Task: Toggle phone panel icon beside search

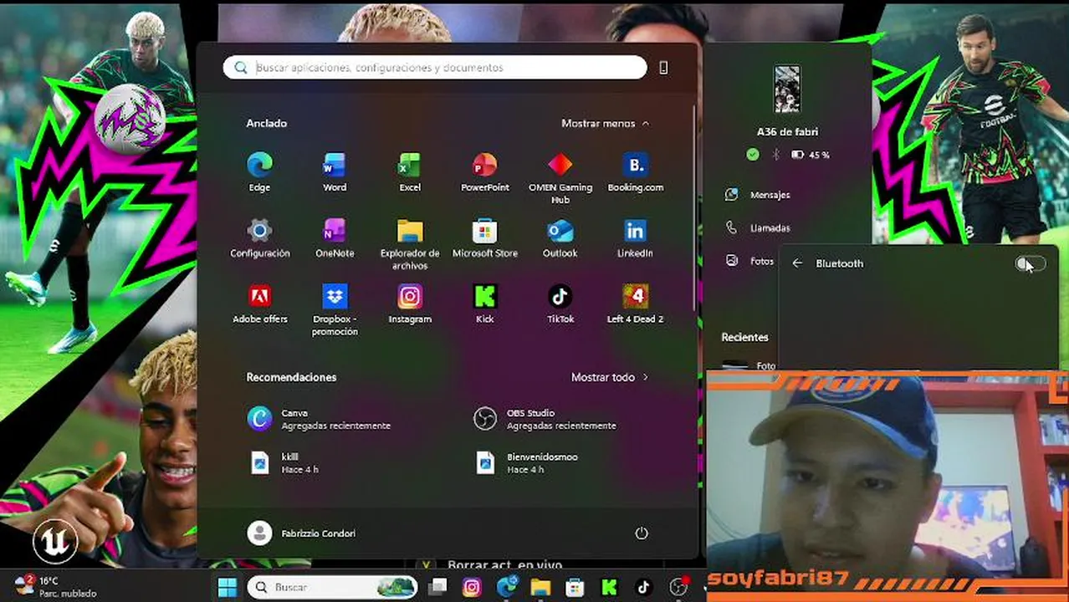Action: tap(663, 68)
